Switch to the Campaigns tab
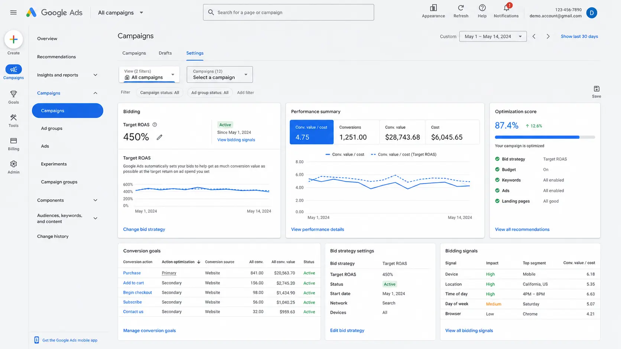Viewport: 621px width, 349px height. tap(134, 53)
